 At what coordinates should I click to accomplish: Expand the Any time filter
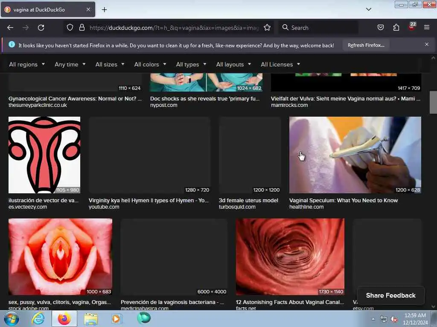(x=70, y=64)
